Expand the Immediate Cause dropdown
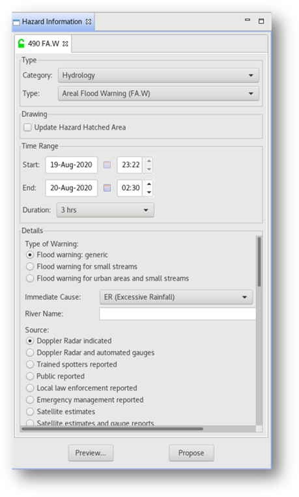 176,297
